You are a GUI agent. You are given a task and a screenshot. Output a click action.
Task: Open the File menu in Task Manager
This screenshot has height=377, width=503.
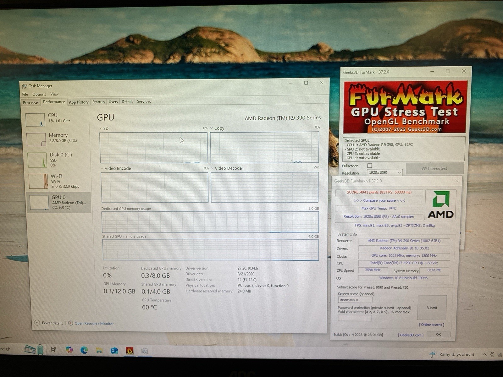pos(25,94)
